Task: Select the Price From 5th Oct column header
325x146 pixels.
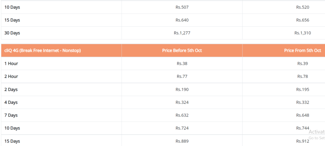Action: click(x=302, y=50)
